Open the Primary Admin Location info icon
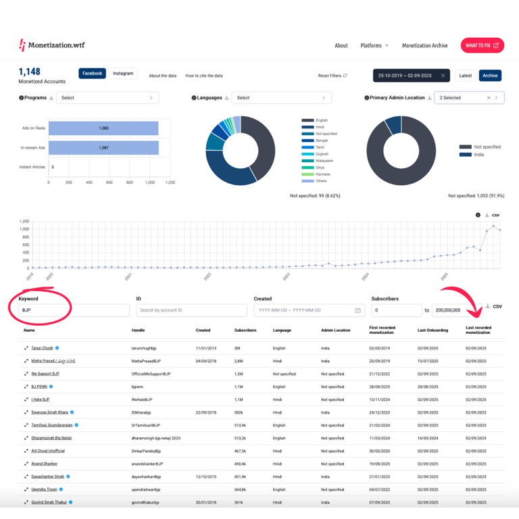 coord(367,97)
